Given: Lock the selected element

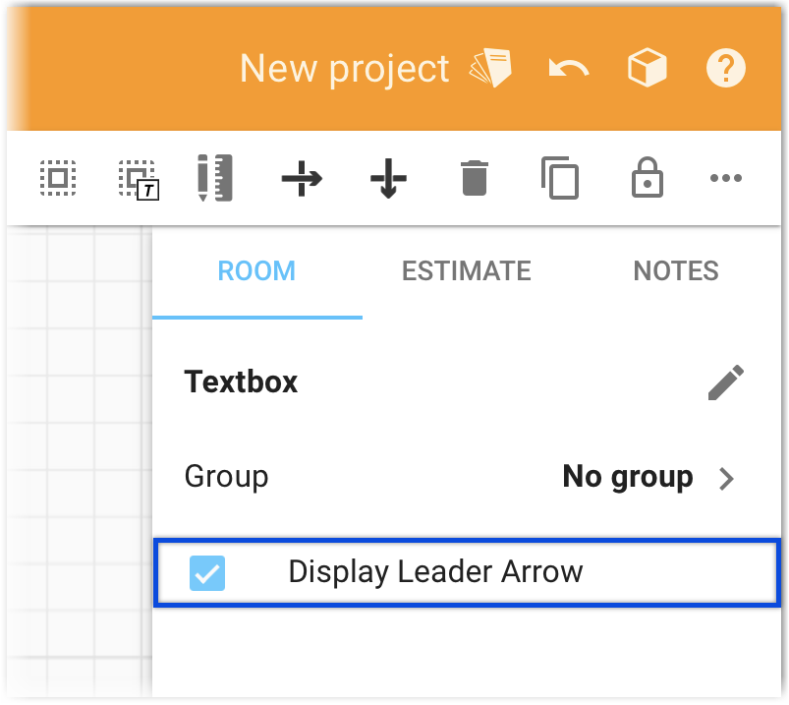Looking at the screenshot, I should [648, 177].
